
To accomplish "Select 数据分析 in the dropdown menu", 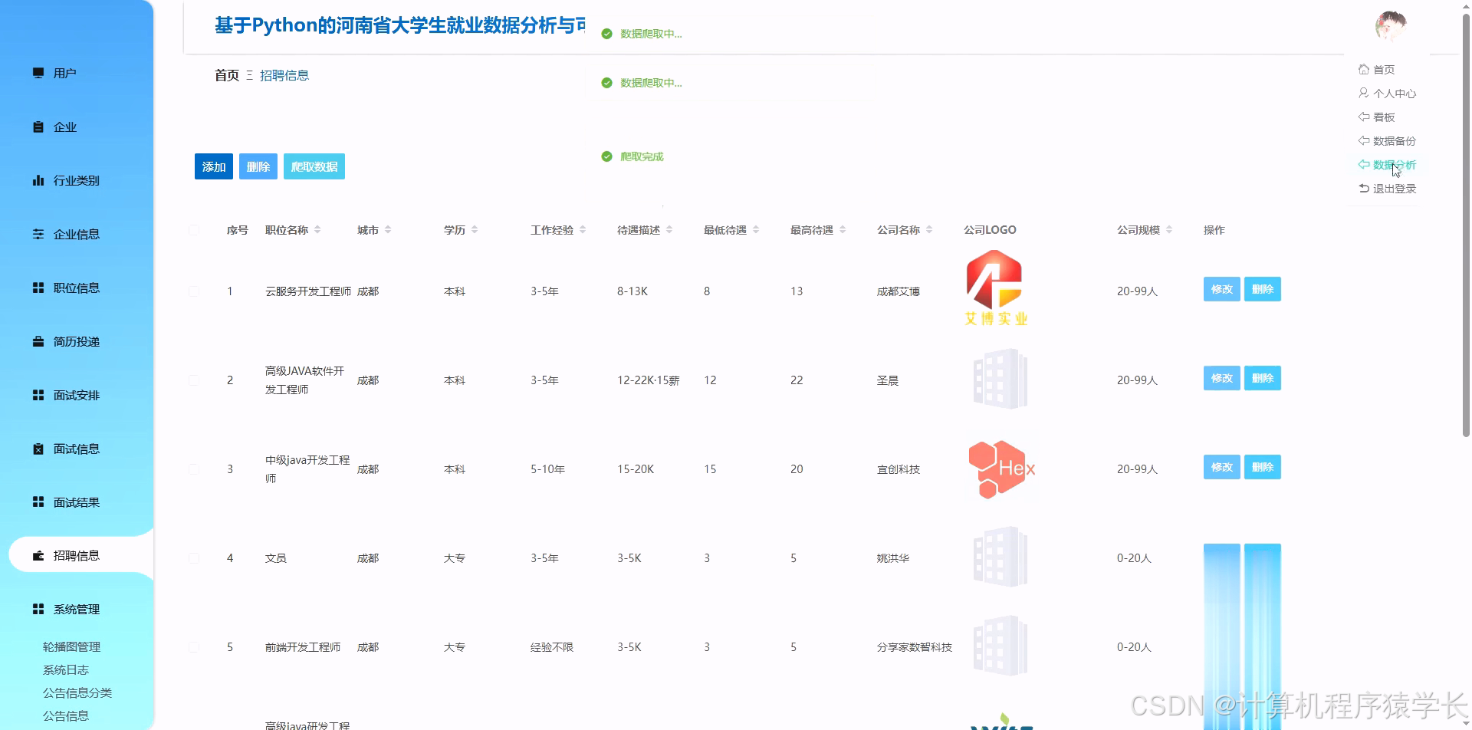I will coord(1393,164).
